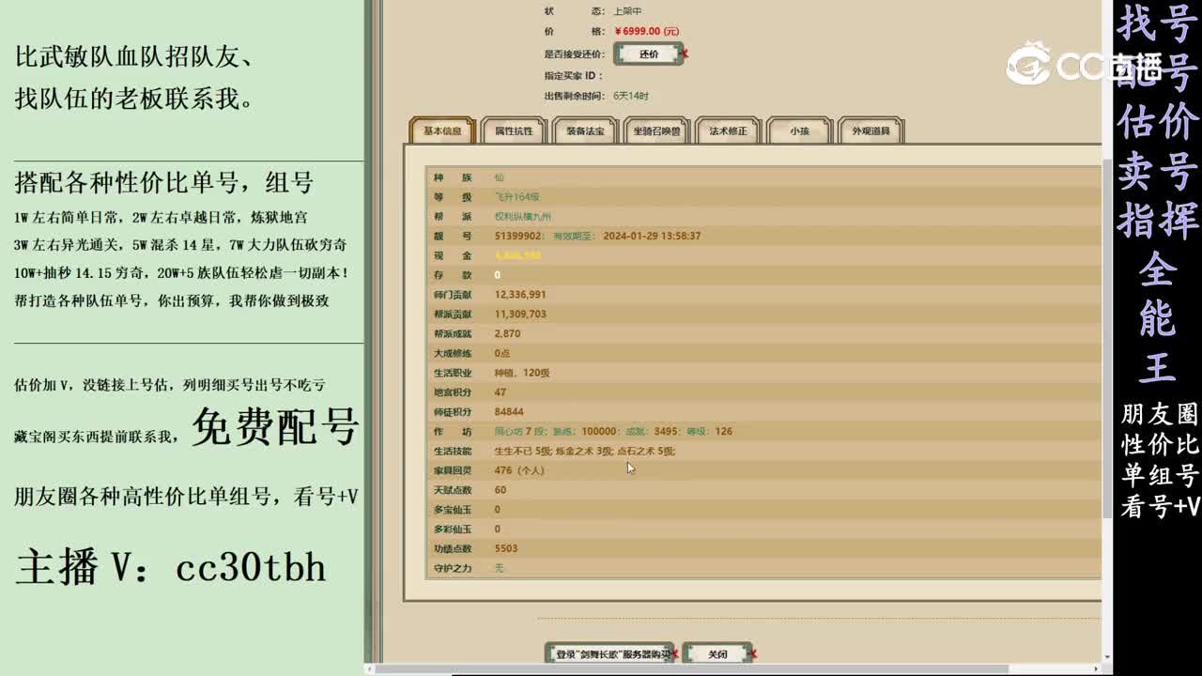Click the 生活职业 value 种植, 120级
The height and width of the screenshot is (676, 1202).
pos(522,373)
